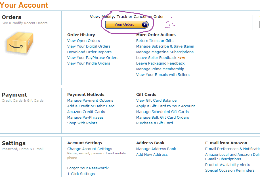This screenshot has width=260, height=177.
Task: View Your E-mails with Sellers
Action: click(163, 75)
